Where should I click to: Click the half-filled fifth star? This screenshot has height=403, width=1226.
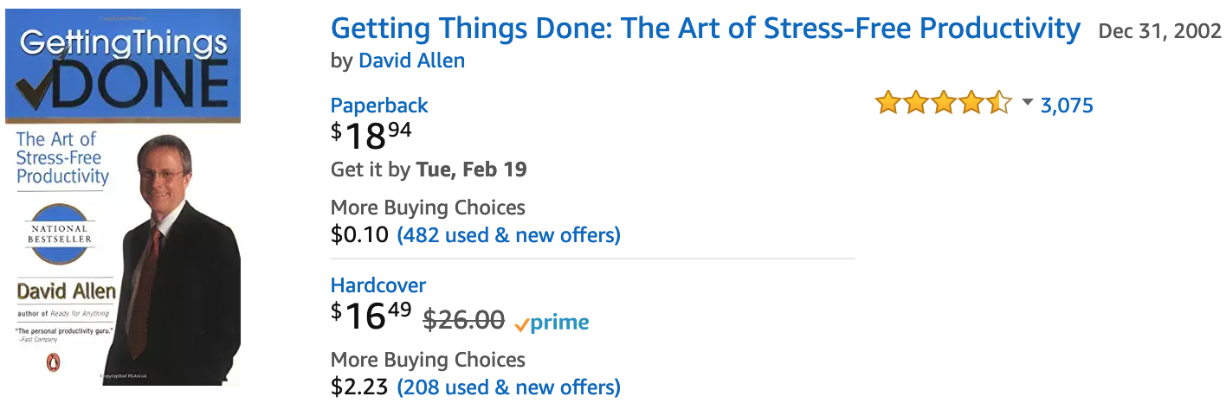coord(998,103)
